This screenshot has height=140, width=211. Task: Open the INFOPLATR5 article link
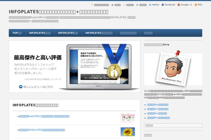coord(42,130)
